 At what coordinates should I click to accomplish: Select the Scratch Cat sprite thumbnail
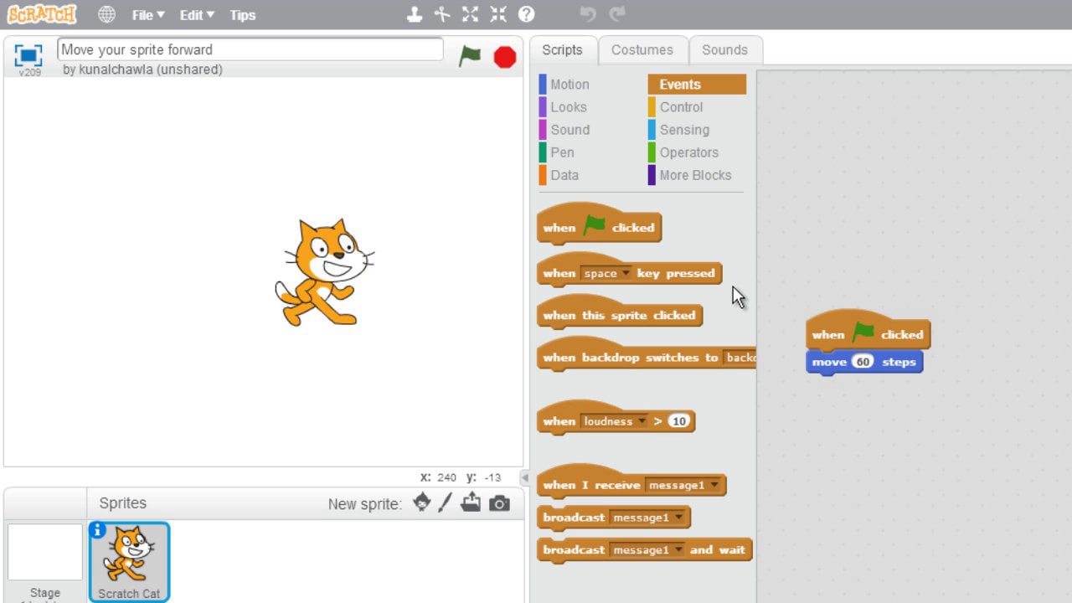[129, 562]
